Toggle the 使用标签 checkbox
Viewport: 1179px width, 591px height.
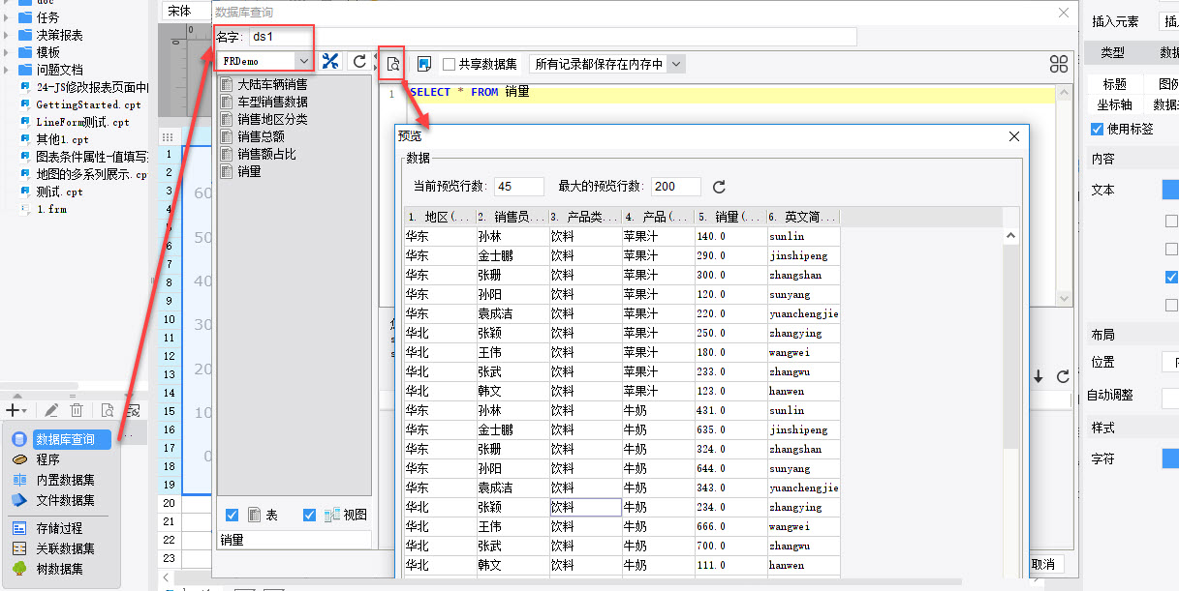pos(1097,129)
